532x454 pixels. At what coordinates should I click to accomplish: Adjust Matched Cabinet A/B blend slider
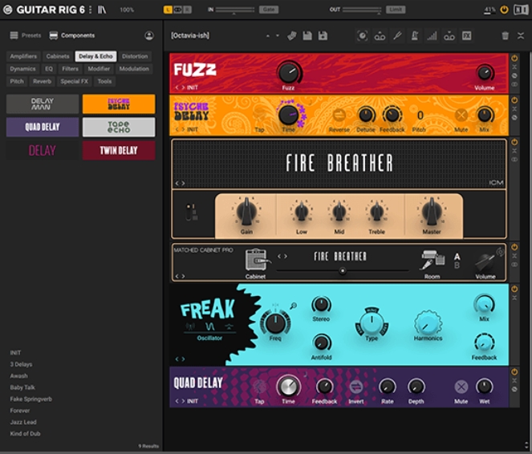point(343,270)
